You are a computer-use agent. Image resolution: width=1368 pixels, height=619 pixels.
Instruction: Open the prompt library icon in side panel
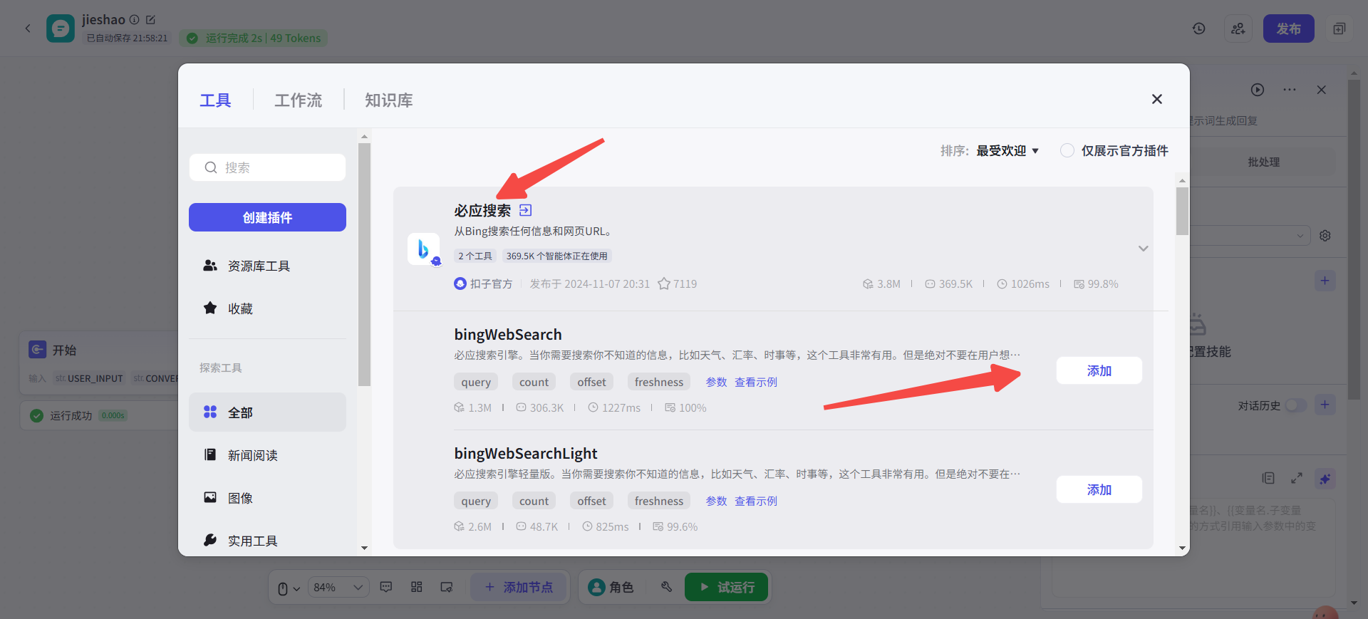click(1268, 479)
